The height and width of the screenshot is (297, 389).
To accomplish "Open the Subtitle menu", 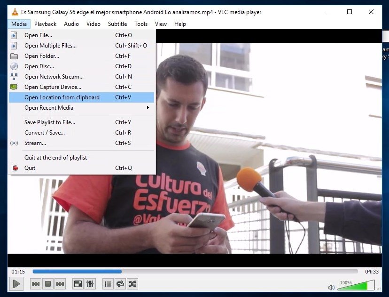I will coord(117,24).
